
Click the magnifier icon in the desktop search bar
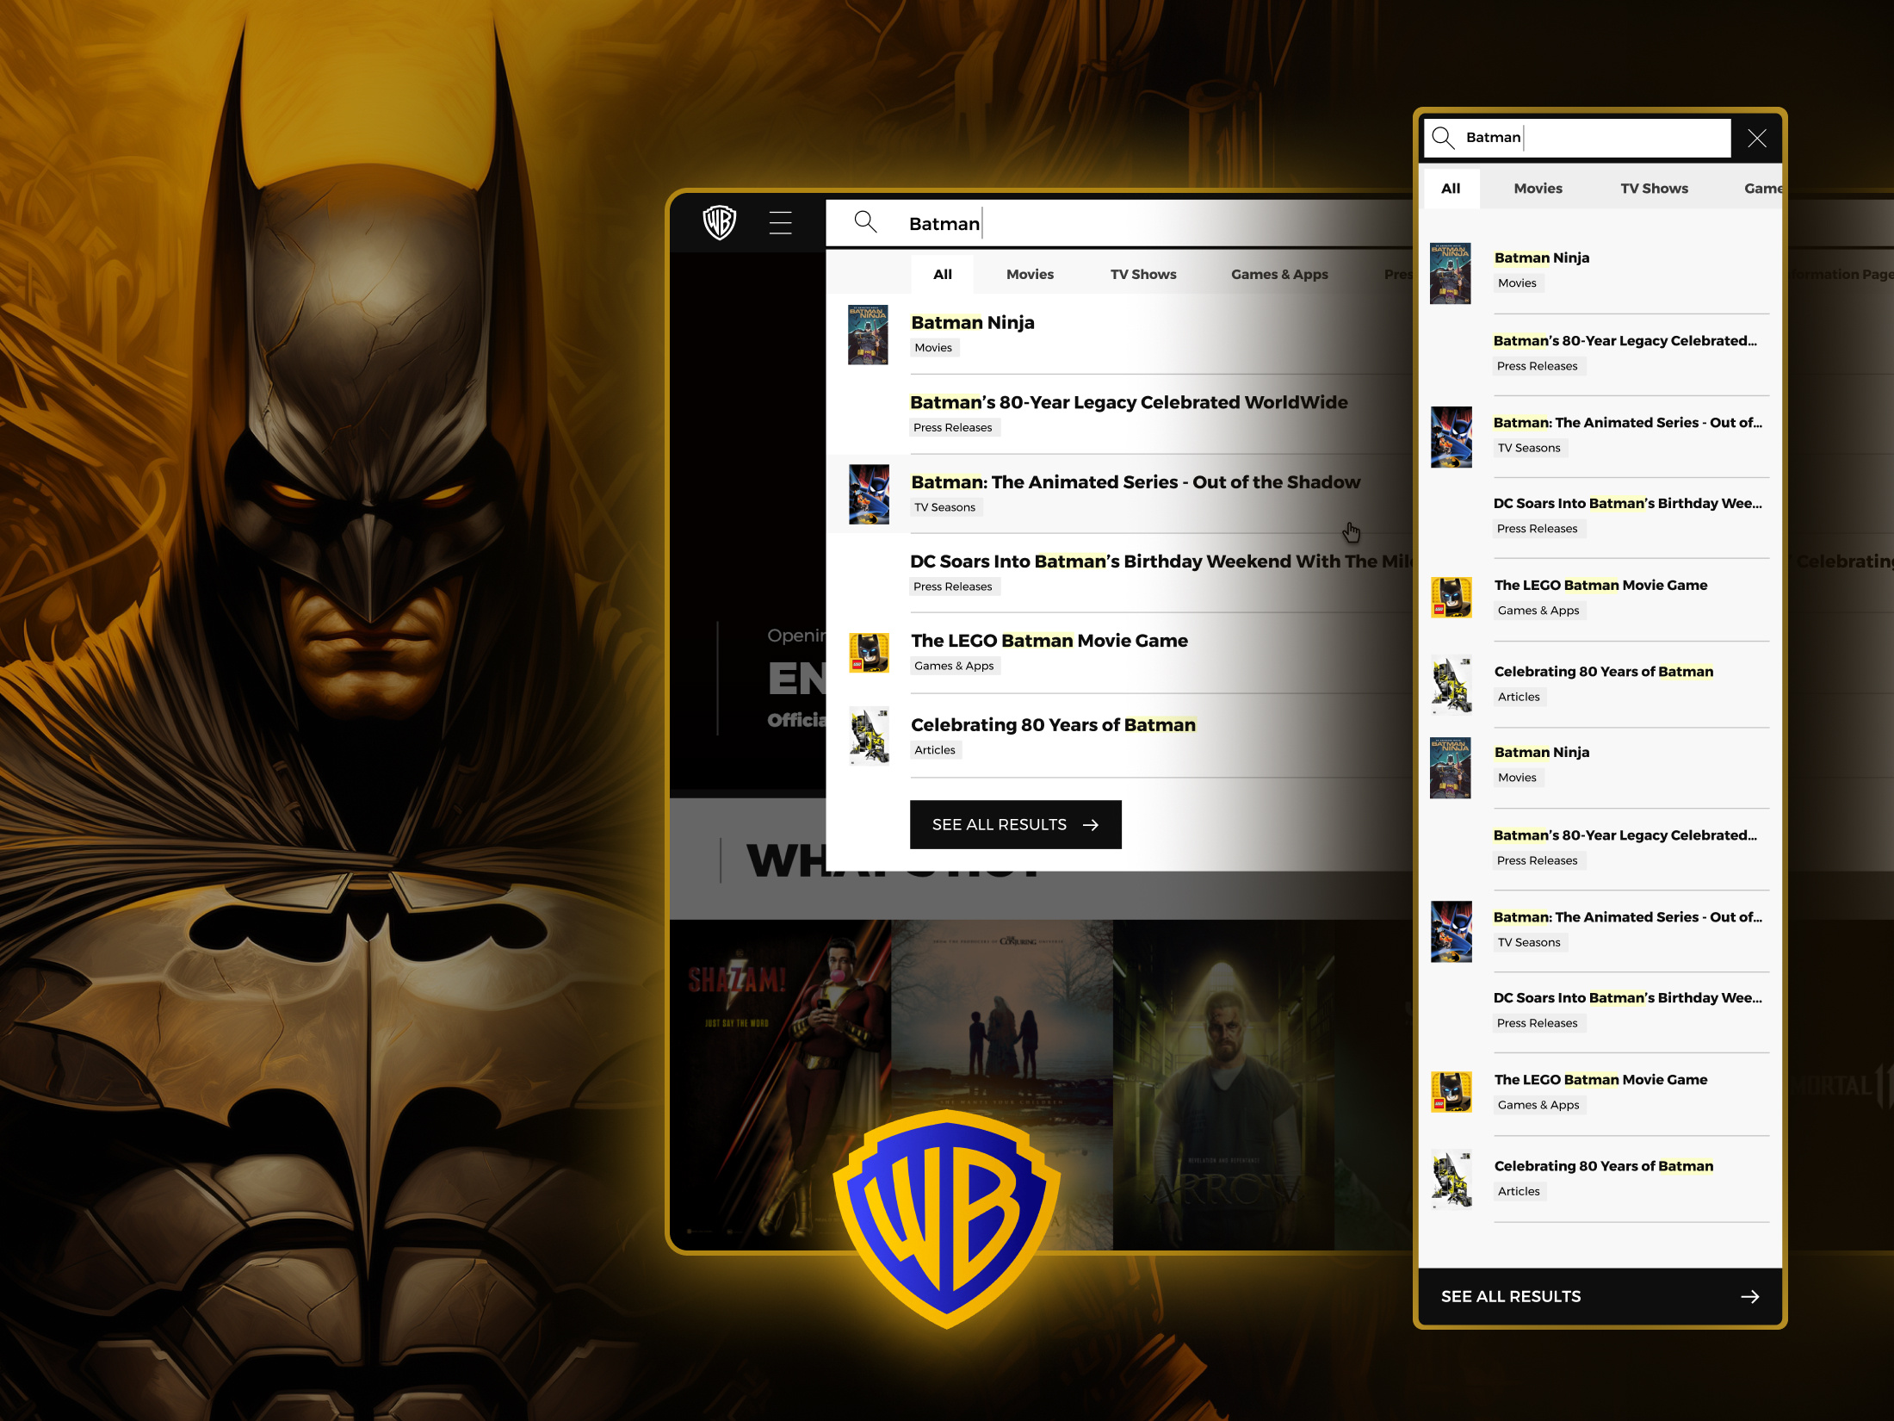pos(867,222)
